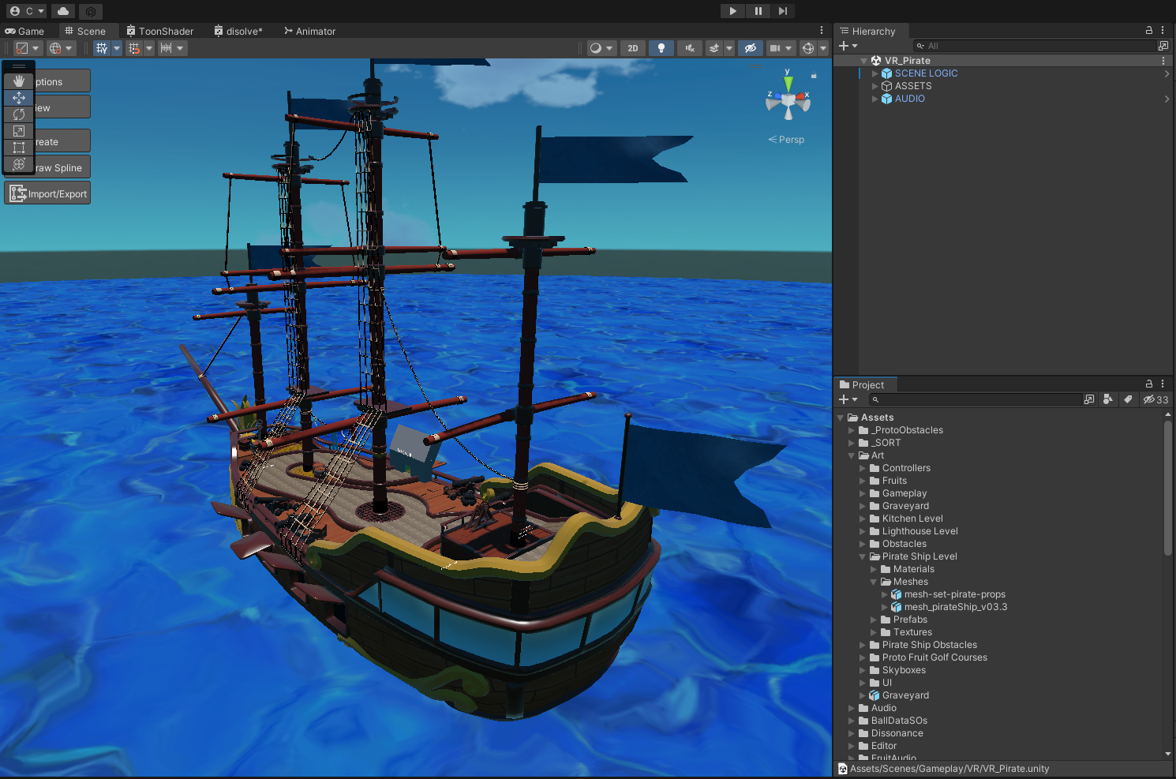Select the Rotate tool
The width and height of the screenshot is (1176, 779).
pyautogui.click(x=19, y=114)
